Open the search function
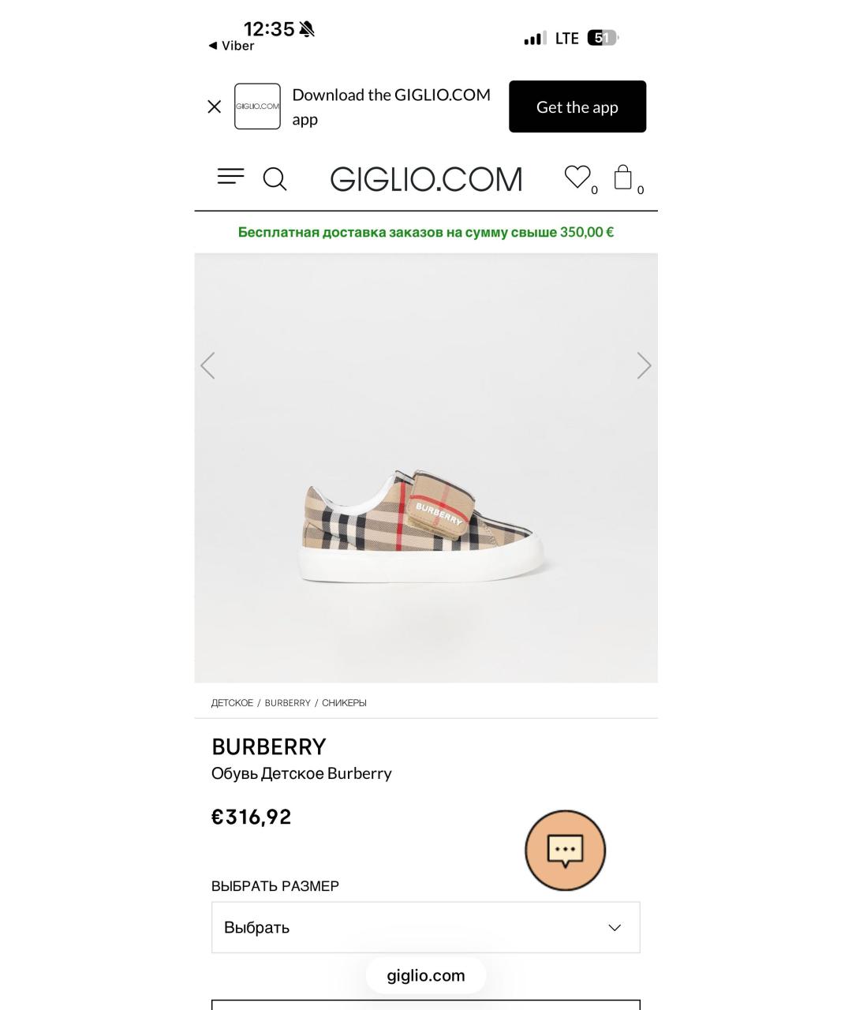The width and height of the screenshot is (852, 1010). coord(275,179)
